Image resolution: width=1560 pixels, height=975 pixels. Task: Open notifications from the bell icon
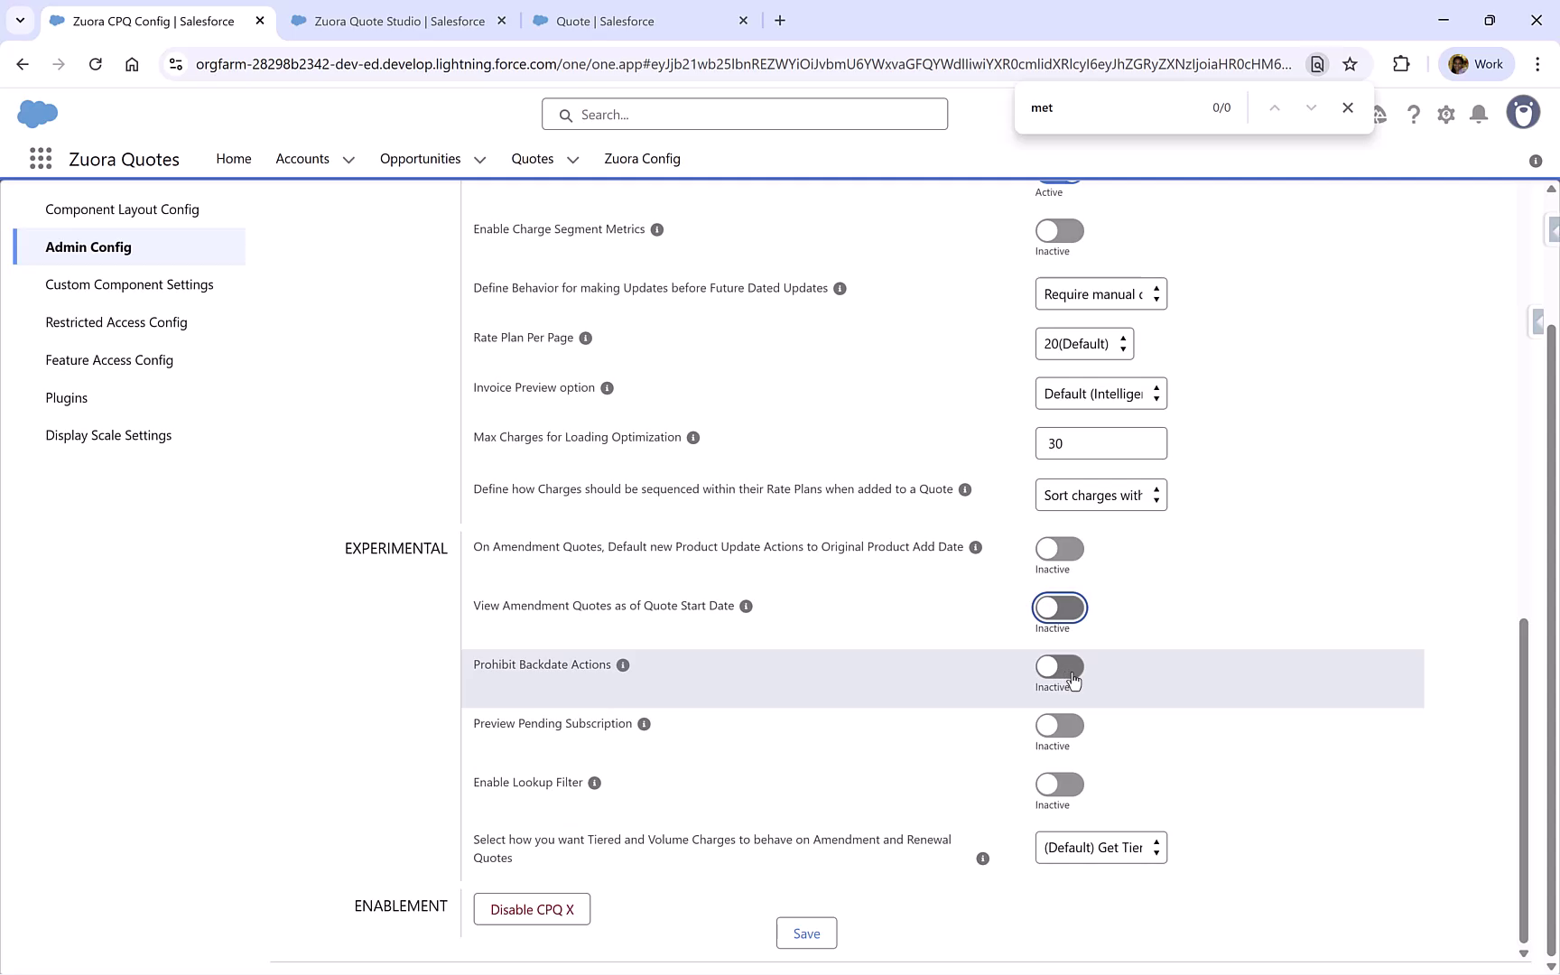(x=1478, y=115)
